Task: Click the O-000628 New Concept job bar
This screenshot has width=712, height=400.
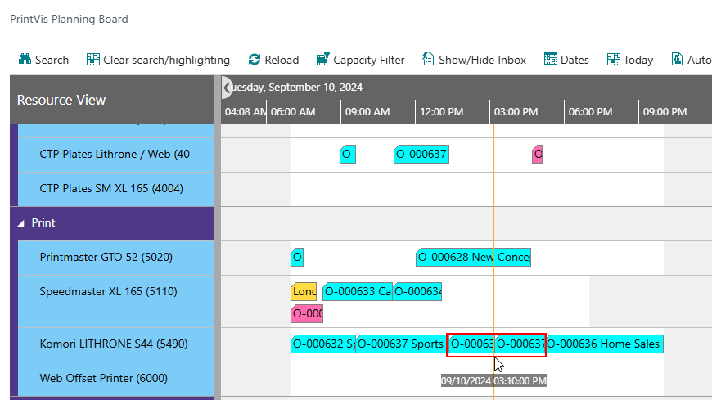Action: tap(473, 258)
